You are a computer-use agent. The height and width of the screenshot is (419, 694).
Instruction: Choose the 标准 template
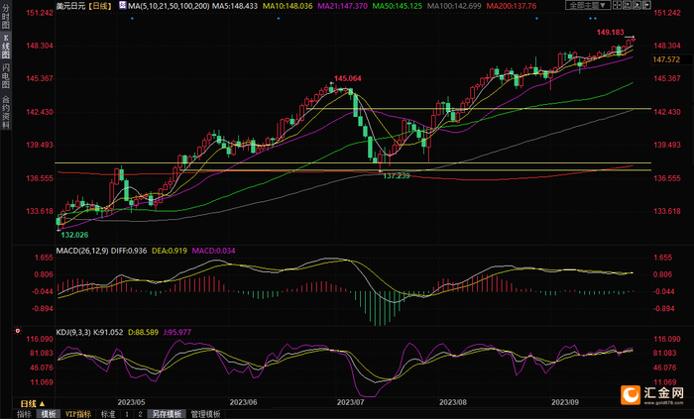coord(108,414)
